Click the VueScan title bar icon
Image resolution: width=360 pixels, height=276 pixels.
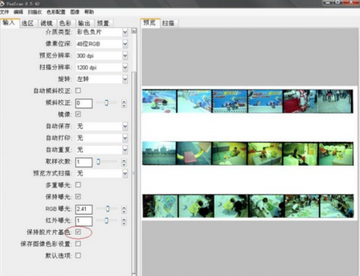[2, 4]
